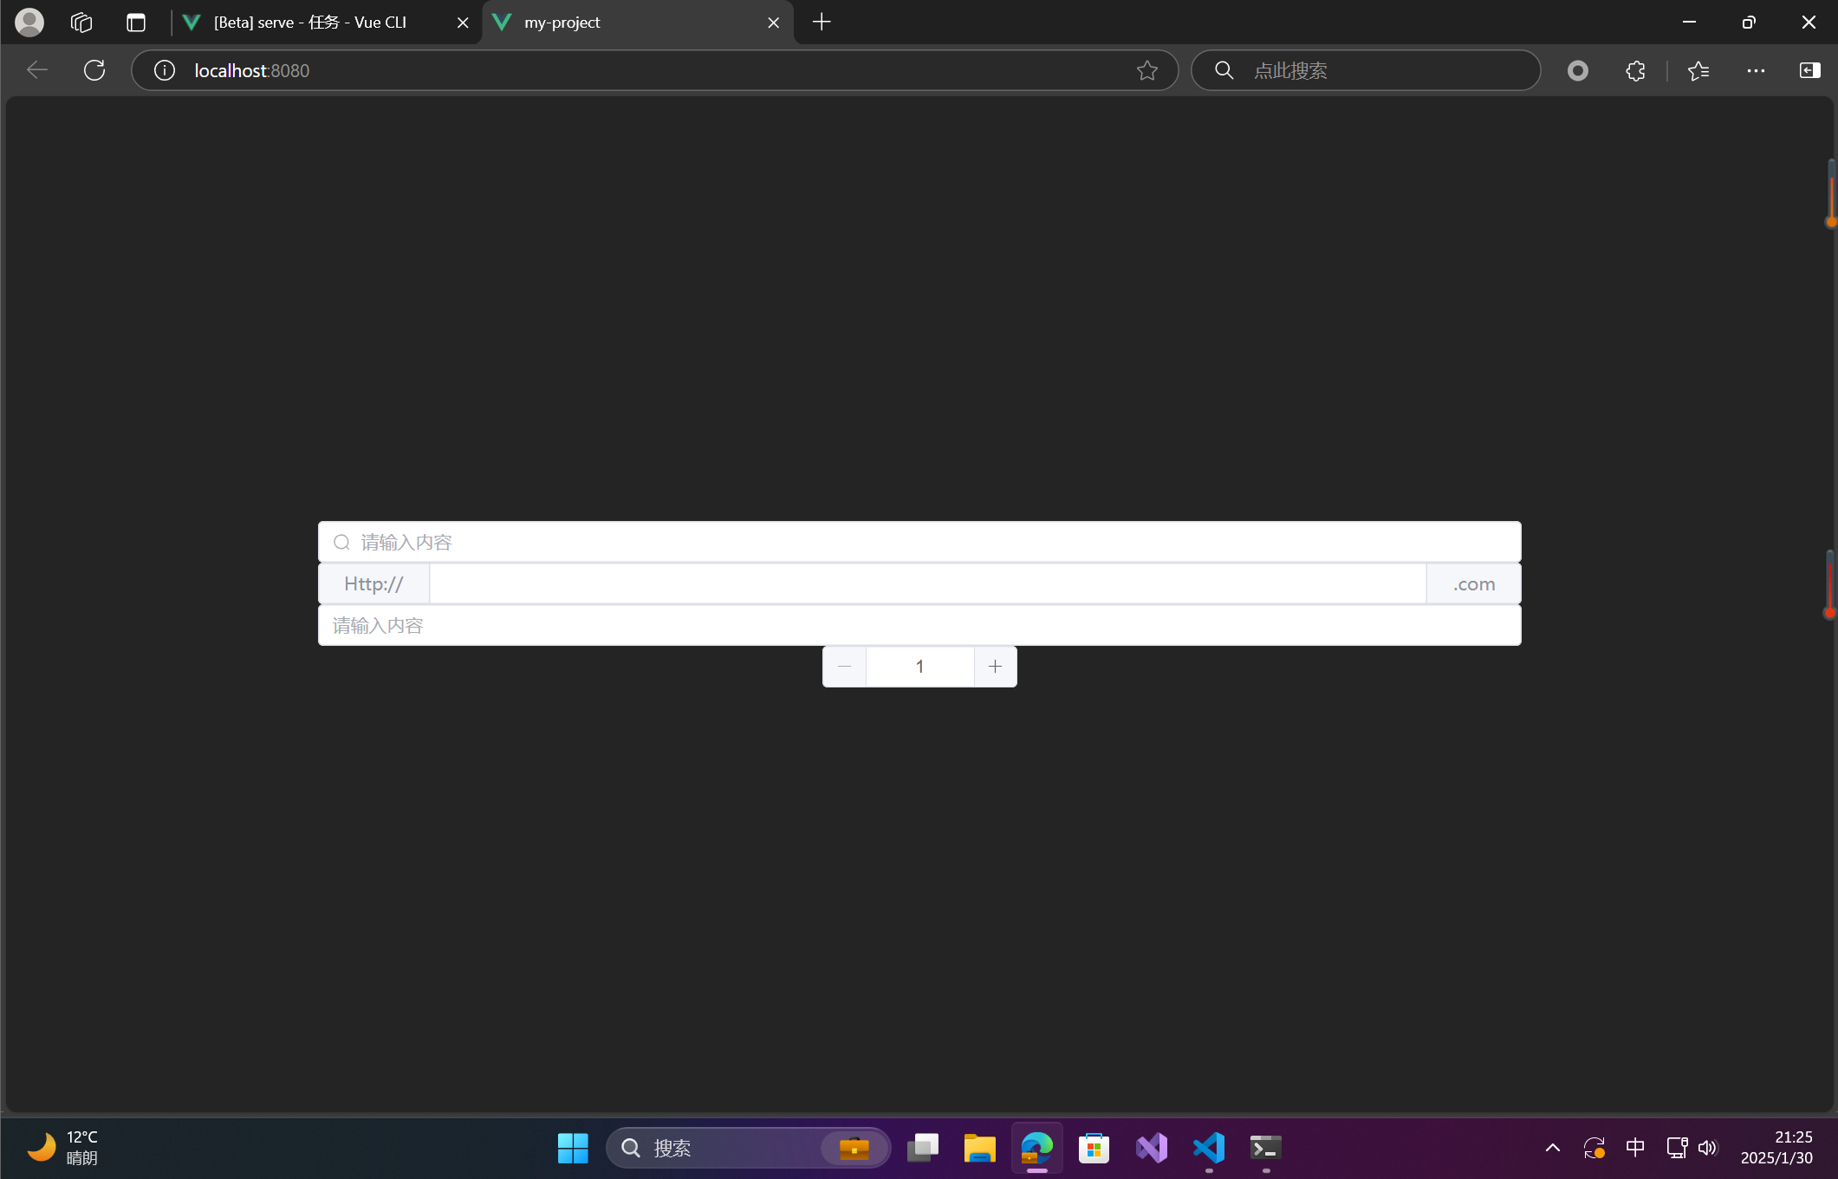Expand the system tray hidden icons chevron
Viewport: 1838px width, 1179px height.
tap(1552, 1148)
